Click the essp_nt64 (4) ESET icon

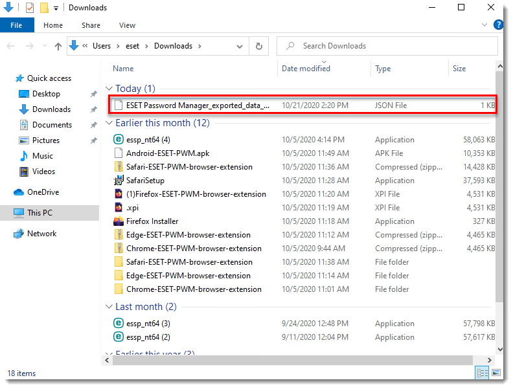point(119,140)
